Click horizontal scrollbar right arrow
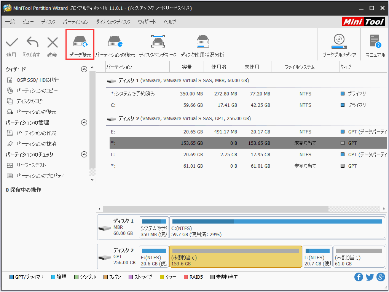 click(x=384, y=209)
